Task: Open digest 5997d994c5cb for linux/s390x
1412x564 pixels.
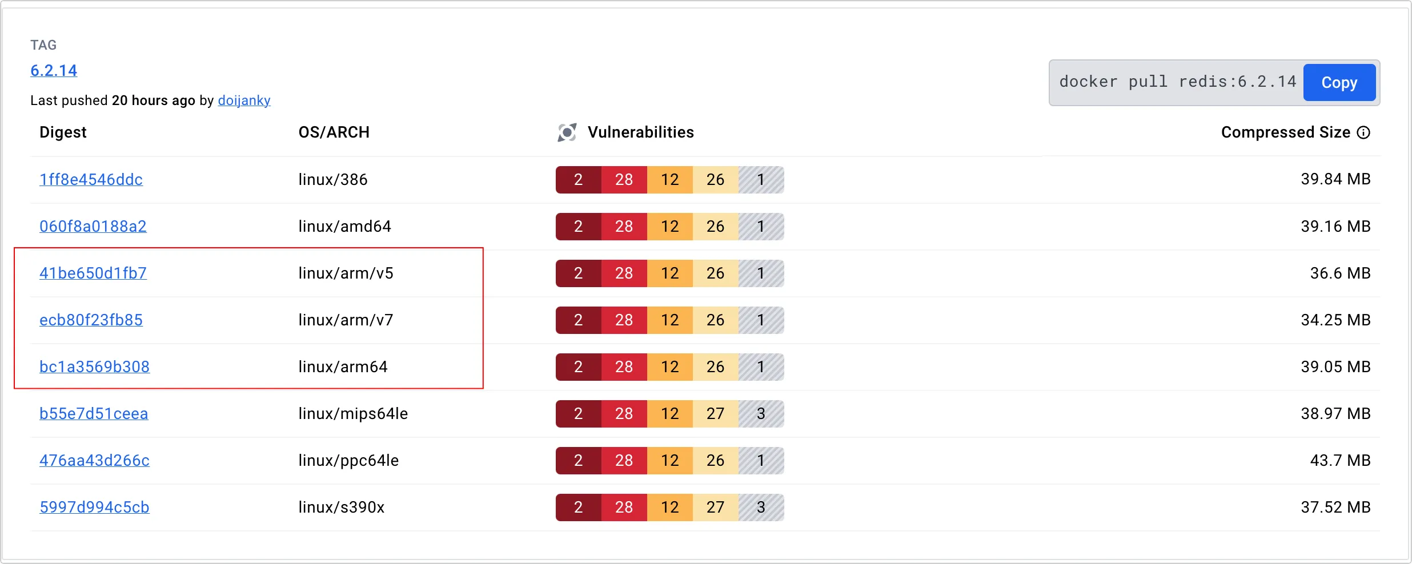Action: 94,507
